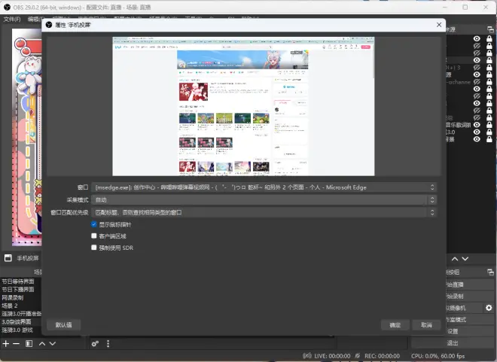Screen dimensions: 497x362
Task: Click the 确定 button
Action: (x=395, y=325)
